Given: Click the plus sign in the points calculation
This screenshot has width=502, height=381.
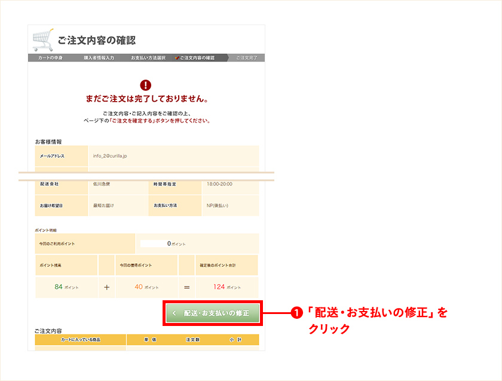Looking at the screenshot, I should 106,286.
